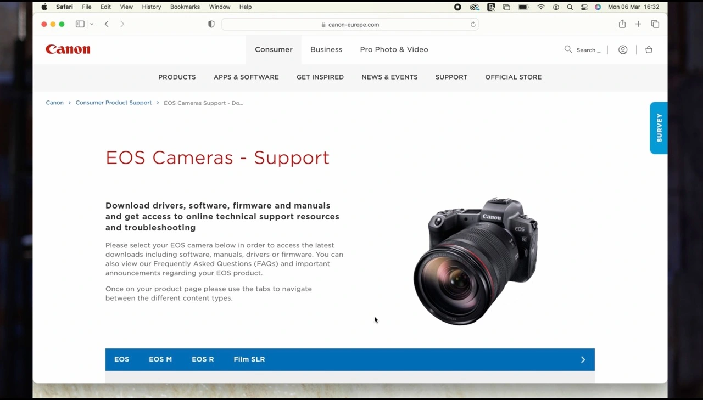Click the battery status icon
Viewport: 703px width, 400px height.
(523, 7)
